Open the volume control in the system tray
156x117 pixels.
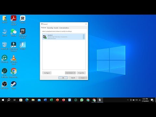[137, 100]
